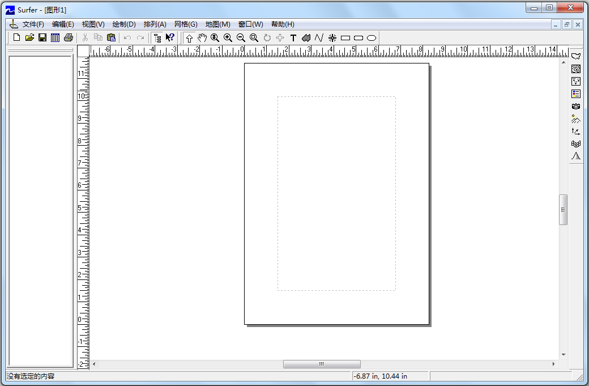Image resolution: width=589 pixels, height=386 pixels.
Task: Select the Rounded Rectangle drawing tool
Action: (358, 37)
